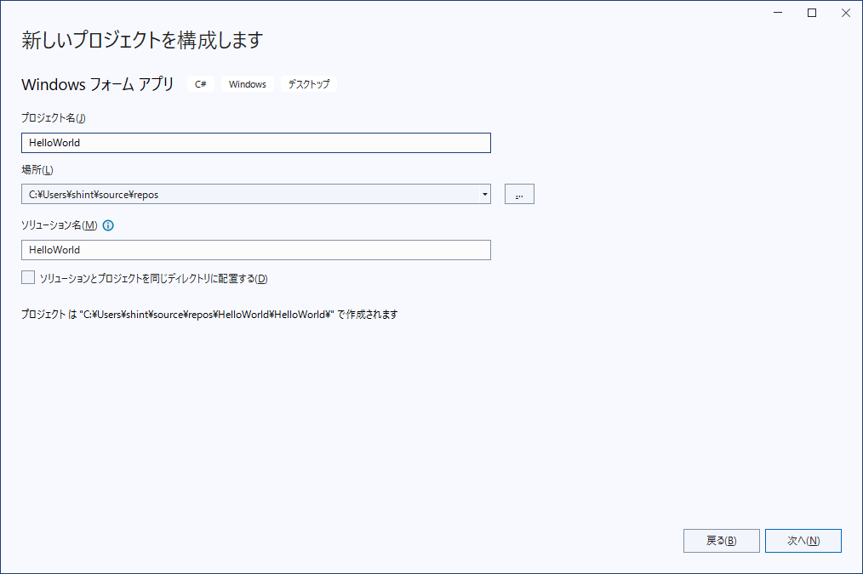This screenshot has width=863, height=574.
Task: Click the ソリューション名(M) label
Action: coord(60,225)
